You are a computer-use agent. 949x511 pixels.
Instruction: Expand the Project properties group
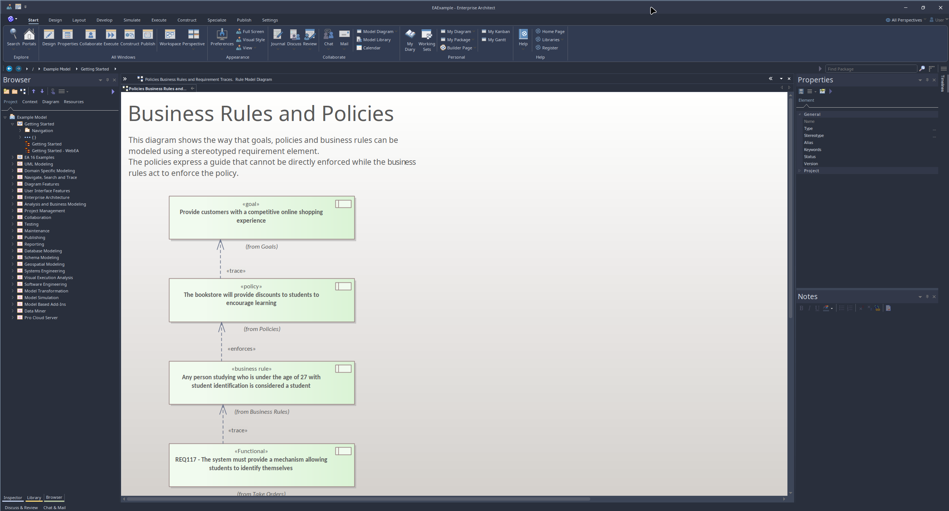coord(800,171)
